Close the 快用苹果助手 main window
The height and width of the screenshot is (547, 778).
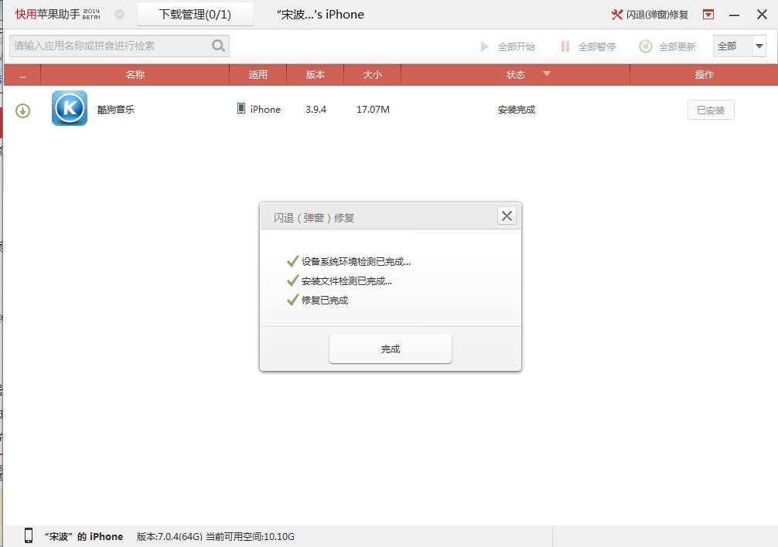tap(762, 15)
